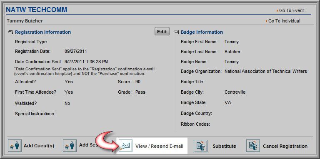Click the Substitute icon
This screenshot has height=159, width=320.
tap(200, 146)
